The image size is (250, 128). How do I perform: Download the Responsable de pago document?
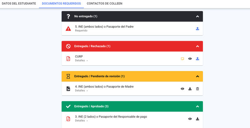(x=197, y=119)
